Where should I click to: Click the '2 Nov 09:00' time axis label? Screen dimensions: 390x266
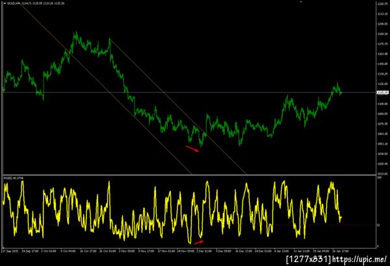tap(127, 251)
